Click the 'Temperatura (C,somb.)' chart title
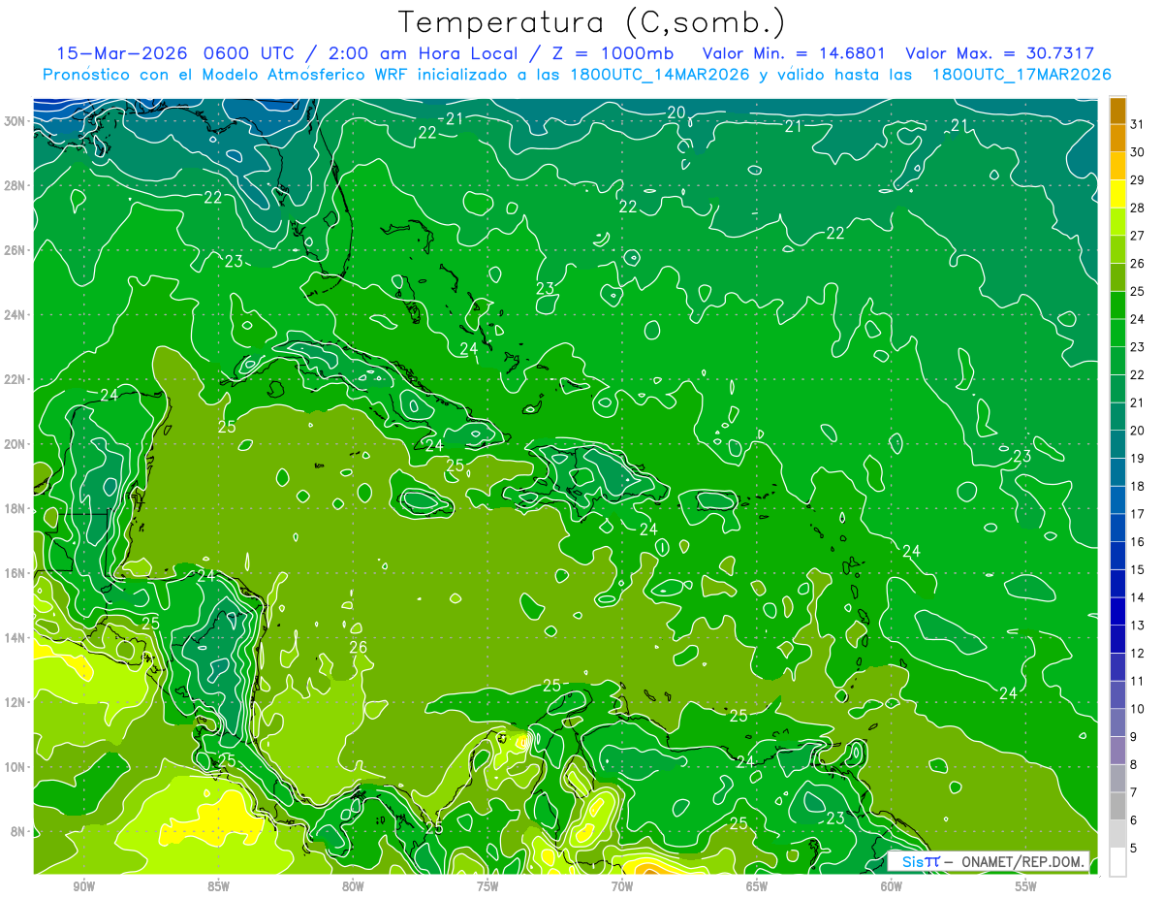This screenshot has width=1163, height=899. [x=592, y=22]
